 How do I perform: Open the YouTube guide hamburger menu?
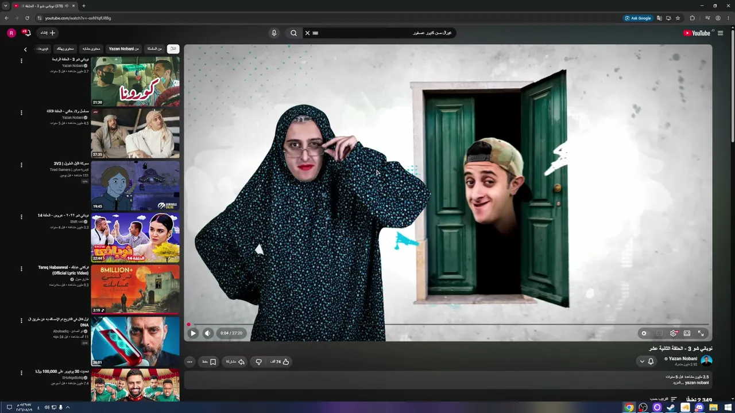coord(721,33)
